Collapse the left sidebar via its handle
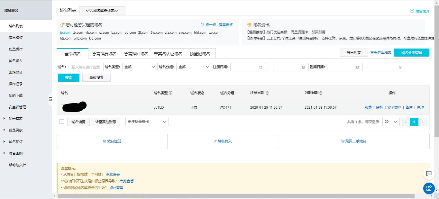The width and height of the screenshot is (439, 199). [50, 99]
